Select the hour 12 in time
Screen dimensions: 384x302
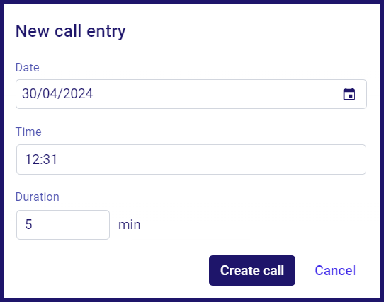31,159
